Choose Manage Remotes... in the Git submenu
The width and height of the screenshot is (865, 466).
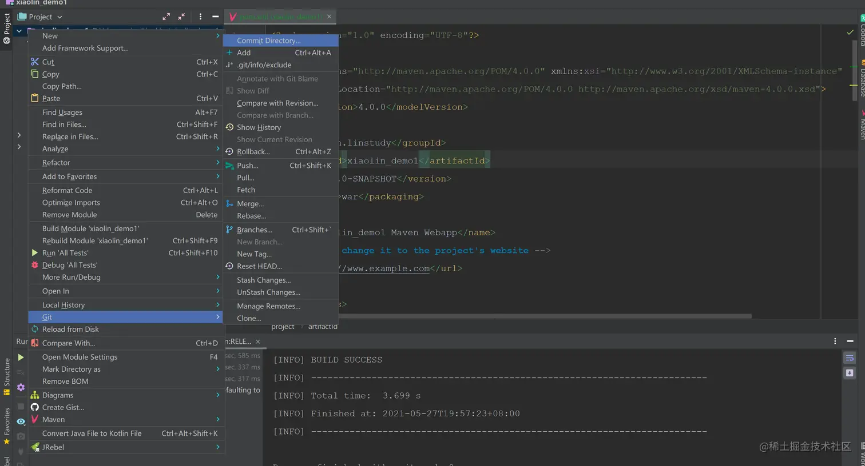click(281, 306)
